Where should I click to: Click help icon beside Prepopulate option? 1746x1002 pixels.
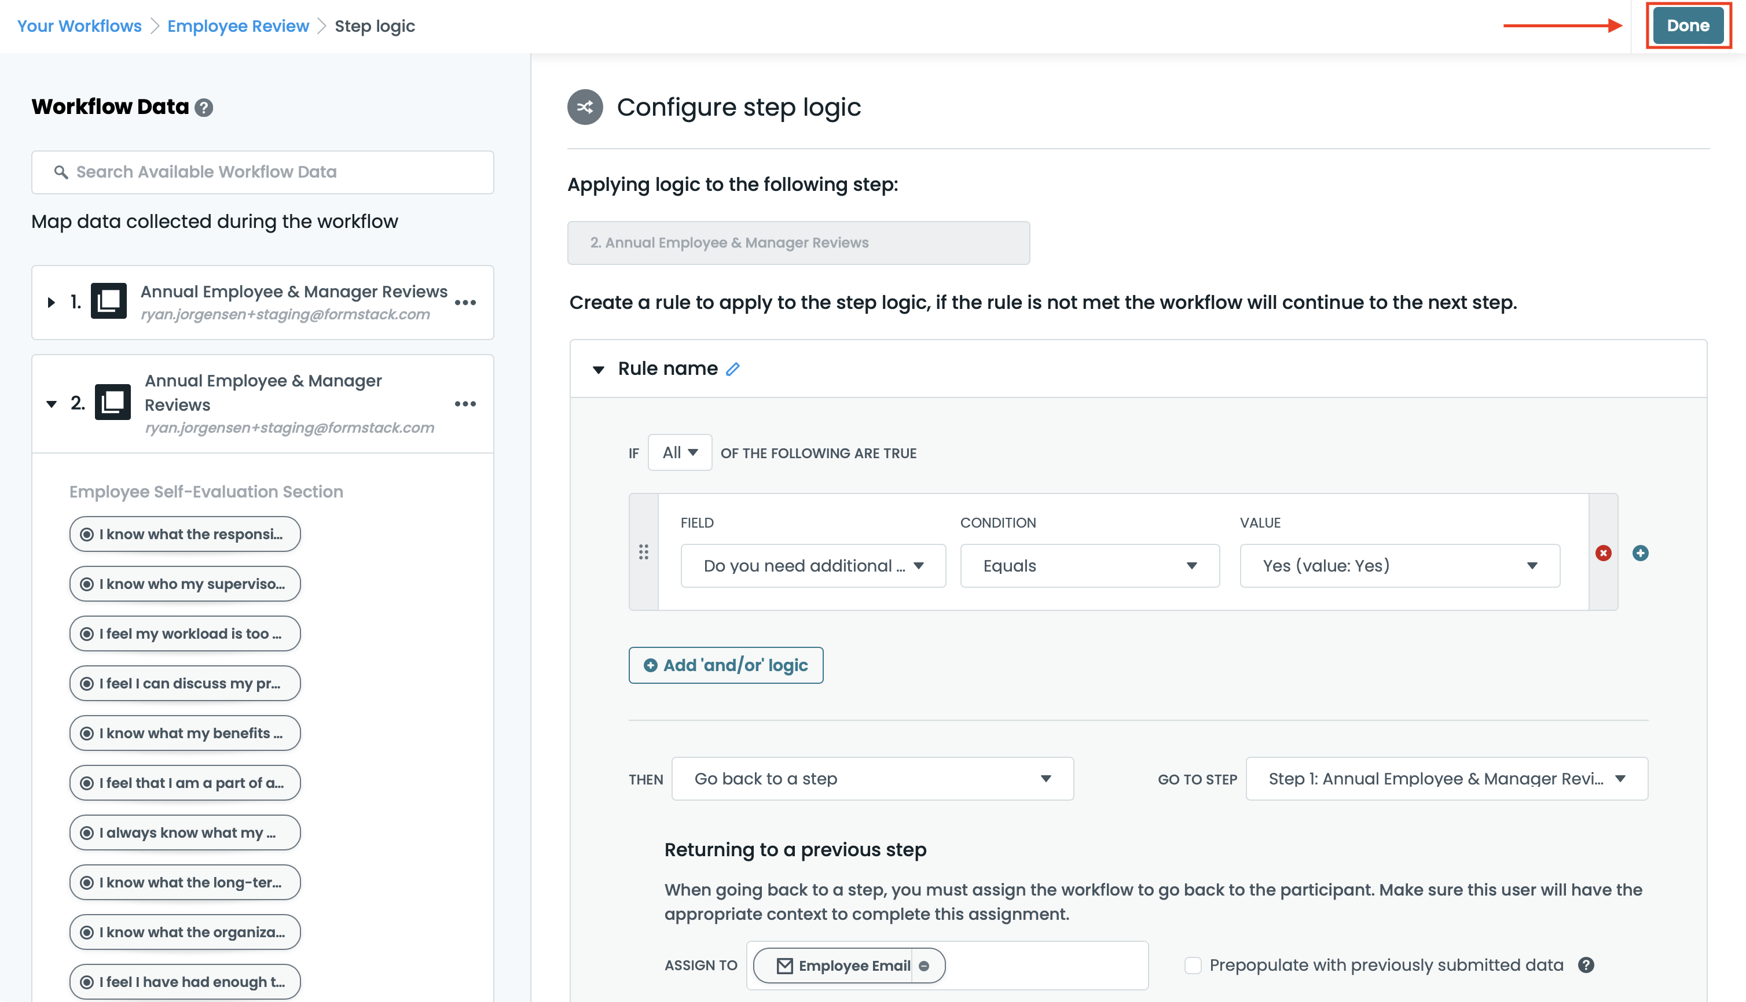(x=1586, y=965)
